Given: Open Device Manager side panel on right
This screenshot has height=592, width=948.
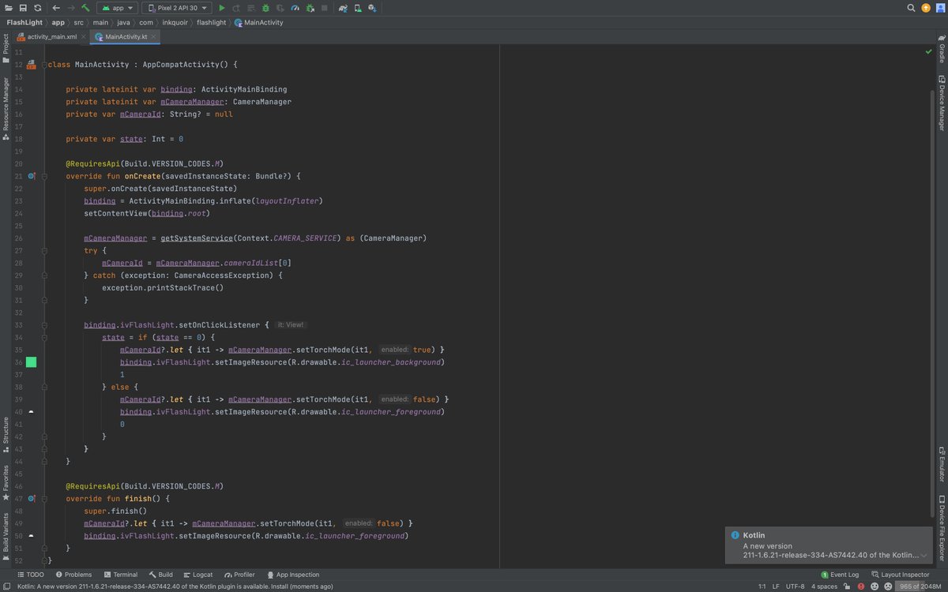Looking at the screenshot, I should (942, 103).
